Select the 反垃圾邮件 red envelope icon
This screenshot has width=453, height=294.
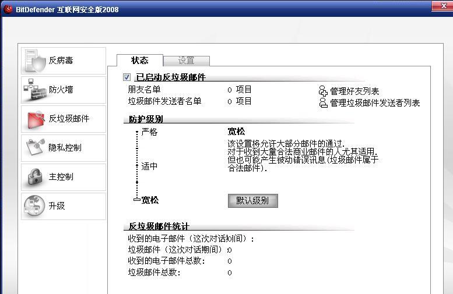36,119
